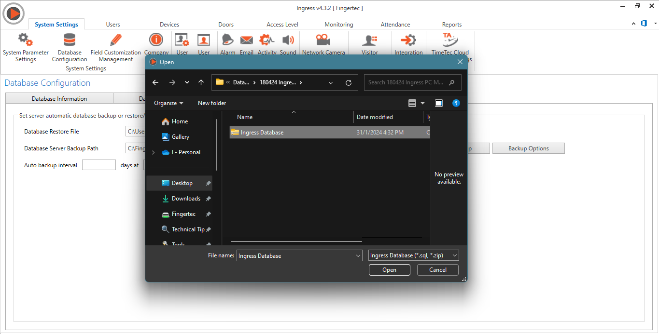659x334 pixels.
Task: Open view options dropdown arrow
Action: click(423, 103)
